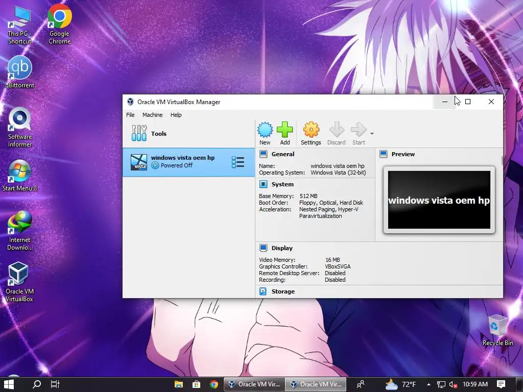The height and width of the screenshot is (392, 523).
Task: Click the Vista OS icon of the VM
Action: tap(139, 162)
